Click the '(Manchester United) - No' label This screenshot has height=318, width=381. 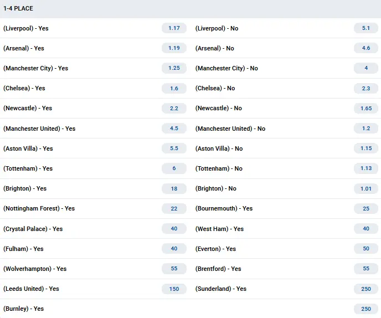tap(230, 129)
